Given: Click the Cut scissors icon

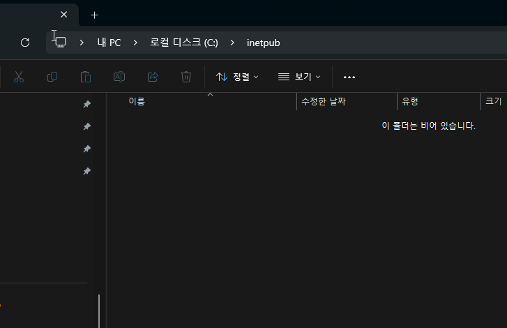Looking at the screenshot, I should [19, 77].
